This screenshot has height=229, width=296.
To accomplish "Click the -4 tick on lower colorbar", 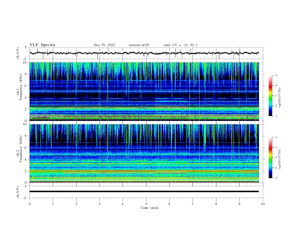I will (275, 147).
